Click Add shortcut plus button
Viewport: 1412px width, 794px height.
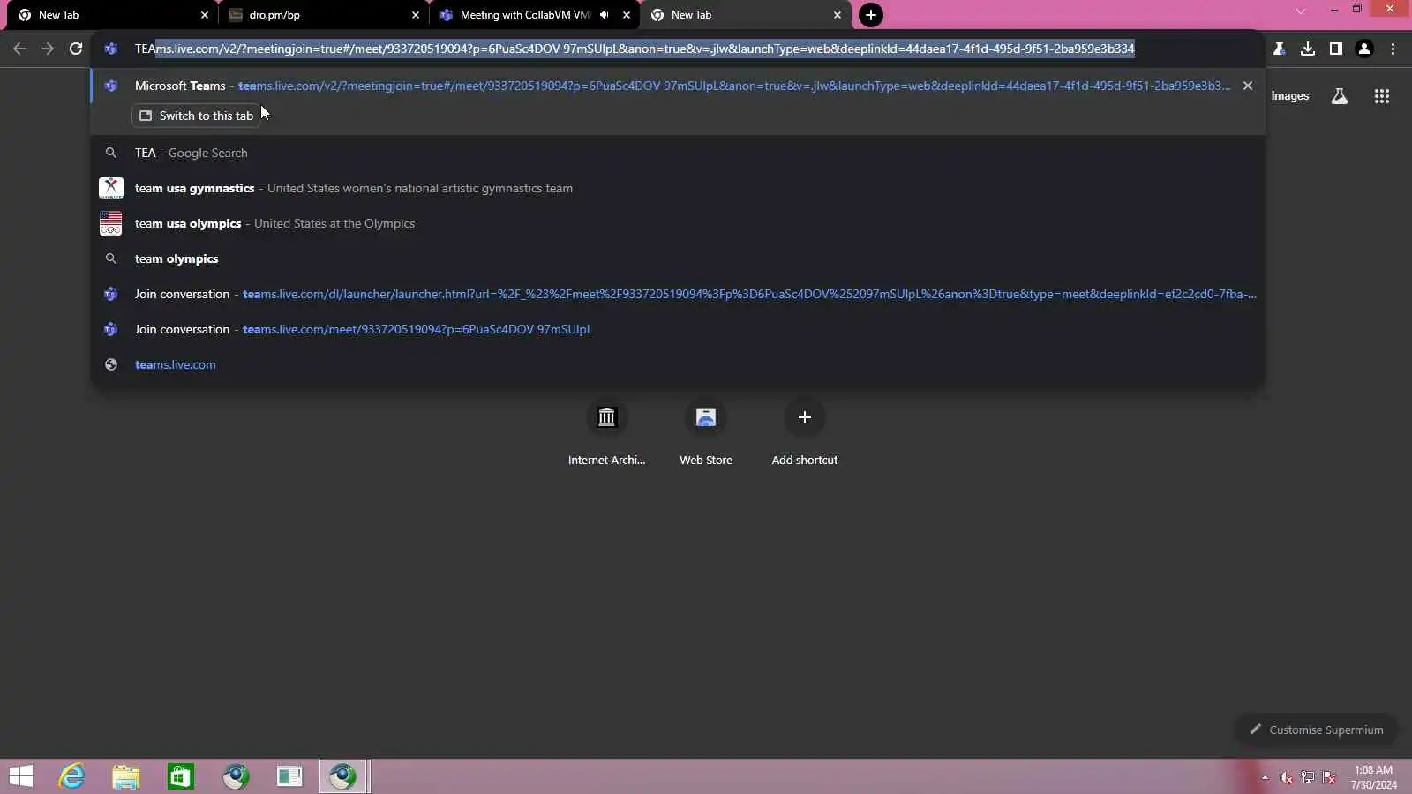click(805, 417)
